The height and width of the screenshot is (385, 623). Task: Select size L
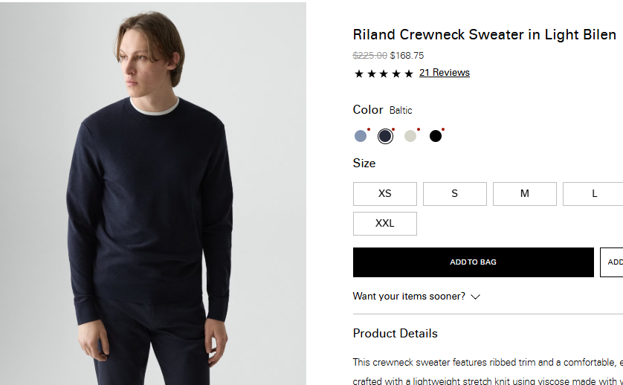[x=593, y=194]
